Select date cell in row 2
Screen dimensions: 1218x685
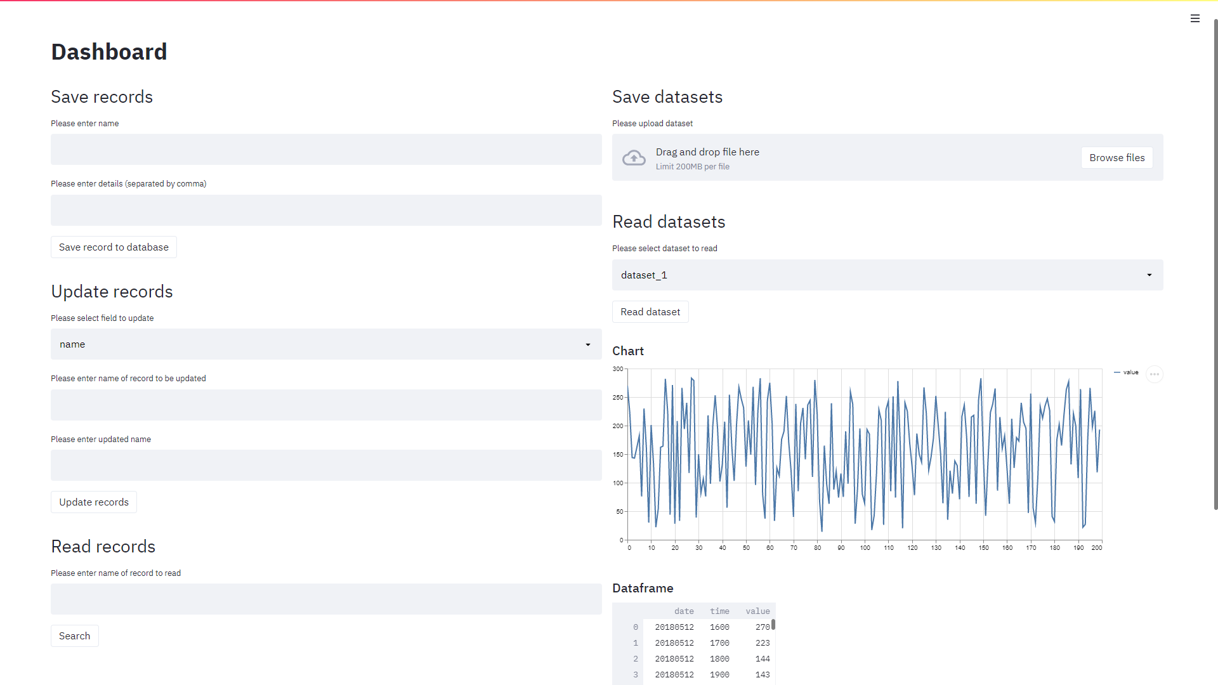(x=672, y=659)
